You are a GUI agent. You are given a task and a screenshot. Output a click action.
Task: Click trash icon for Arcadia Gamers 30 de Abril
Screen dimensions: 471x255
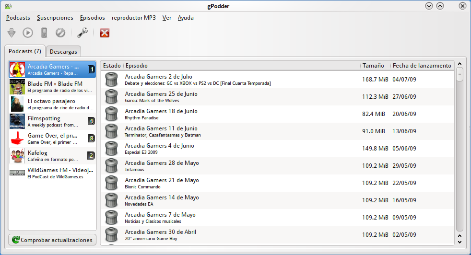(111, 235)
